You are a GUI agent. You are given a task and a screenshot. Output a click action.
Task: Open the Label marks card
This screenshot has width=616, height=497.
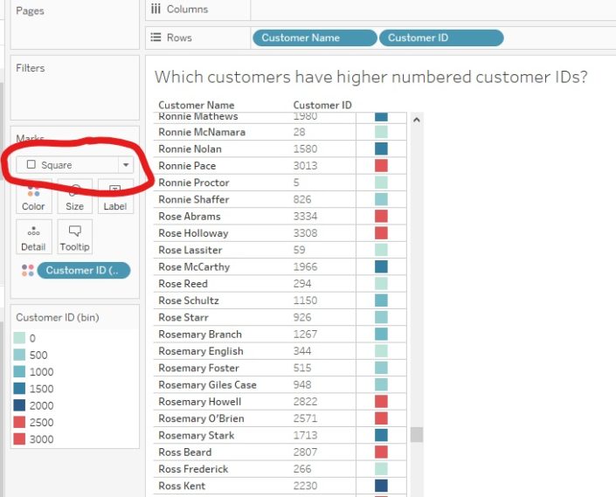click(x=115, y=197)
